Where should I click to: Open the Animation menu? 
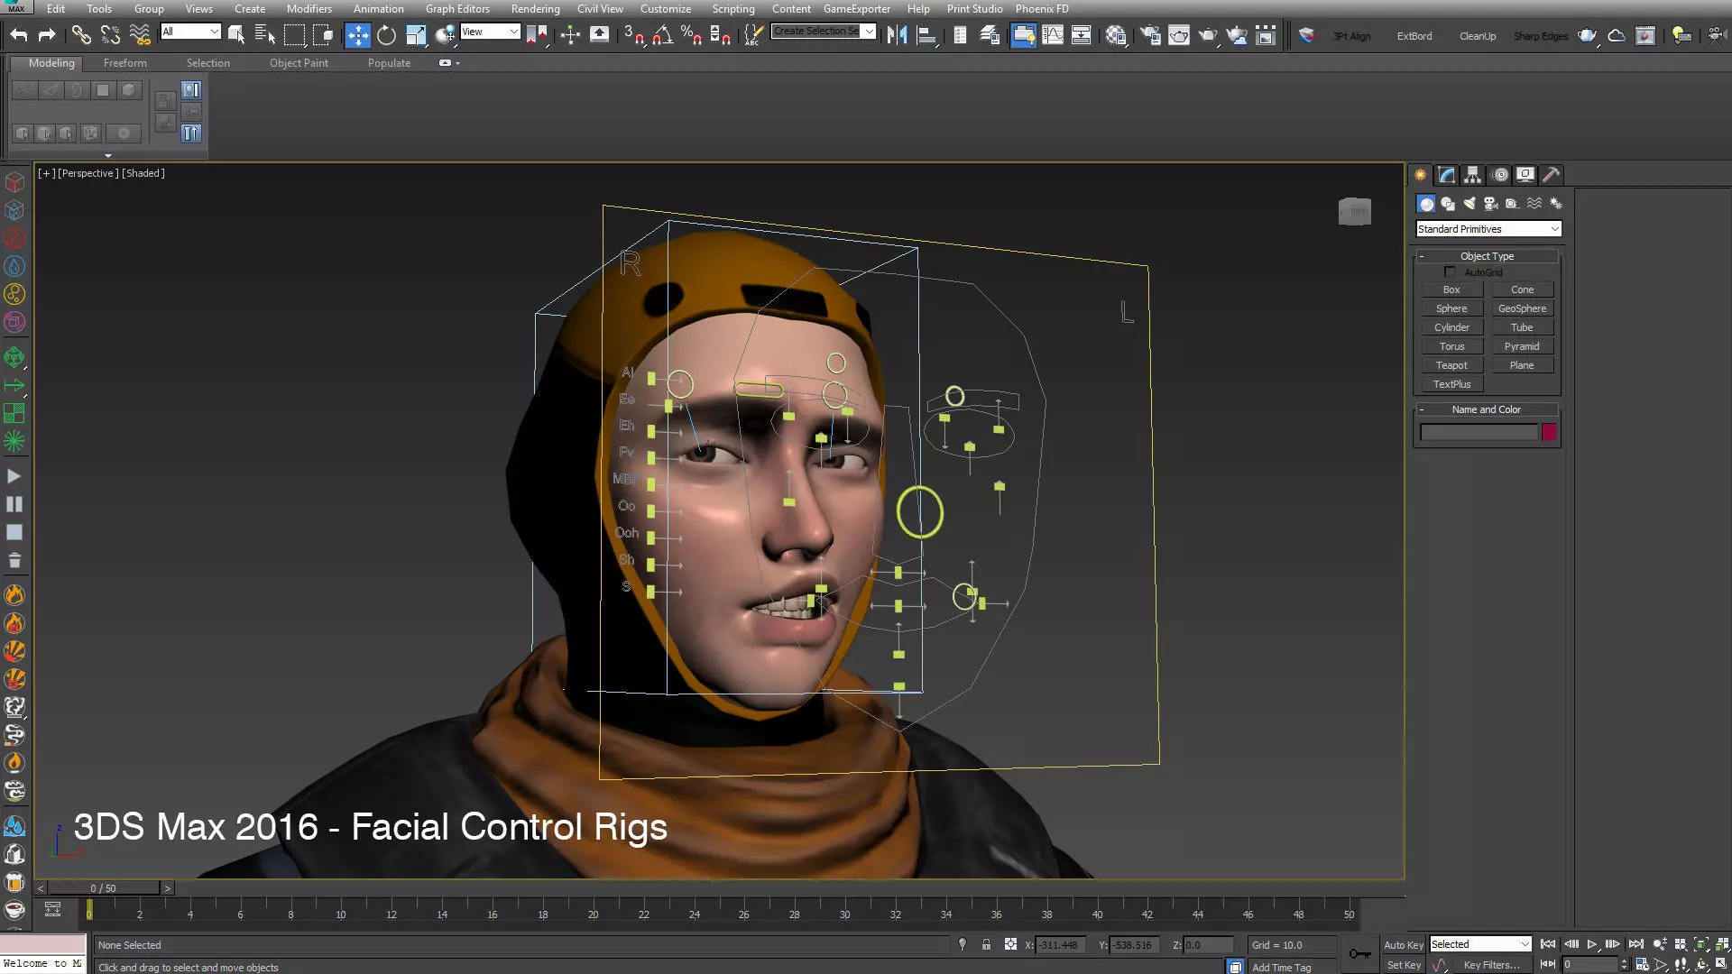(x=378, y=9)
